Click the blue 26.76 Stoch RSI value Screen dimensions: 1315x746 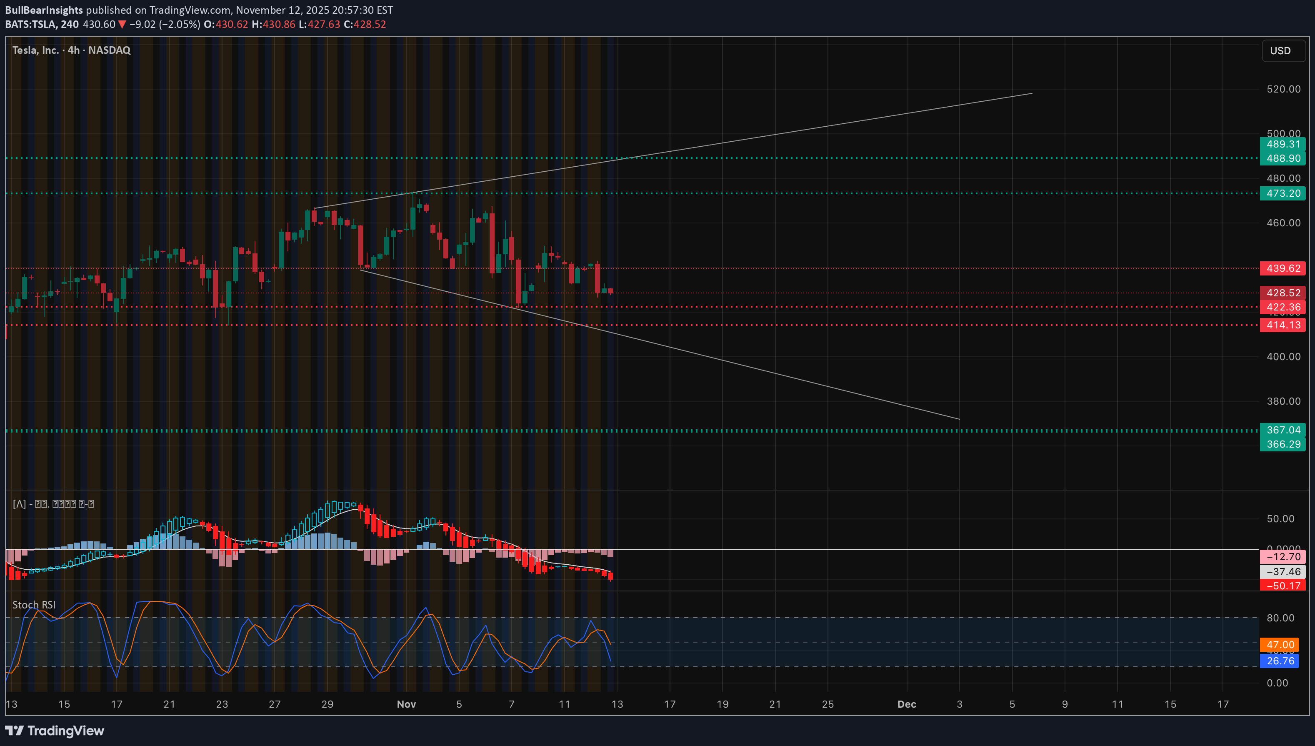(1279, 661)
